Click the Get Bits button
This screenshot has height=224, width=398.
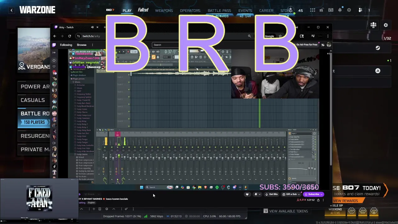pyautogui.click(x=271, y=194)
